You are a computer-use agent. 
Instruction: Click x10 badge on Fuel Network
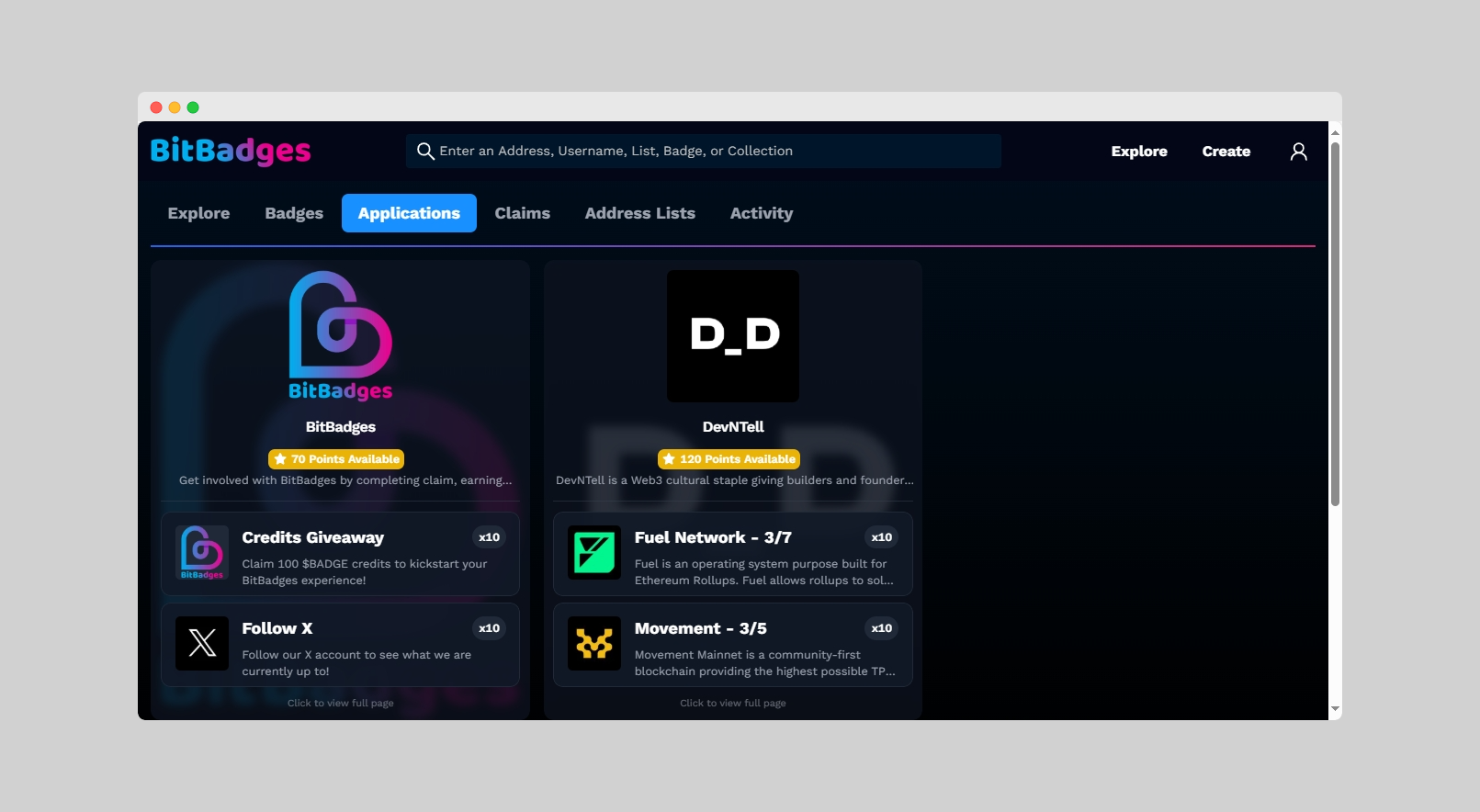882,537
